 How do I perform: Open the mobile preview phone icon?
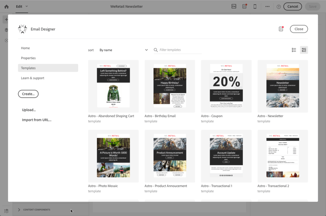[255, 7]
